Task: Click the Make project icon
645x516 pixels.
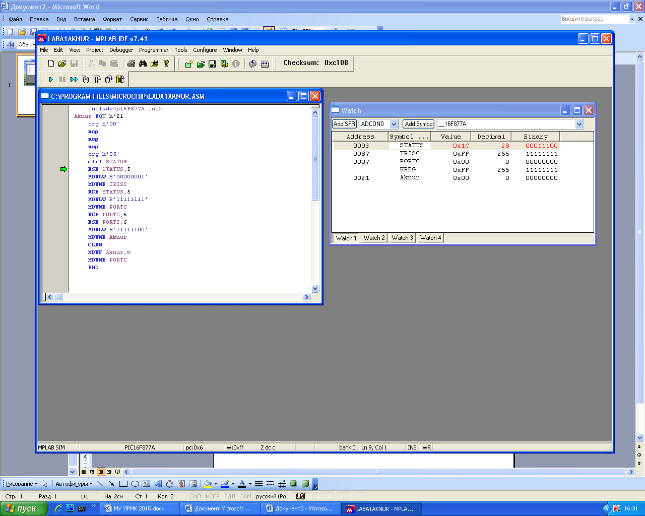Action: coord(253,63)
